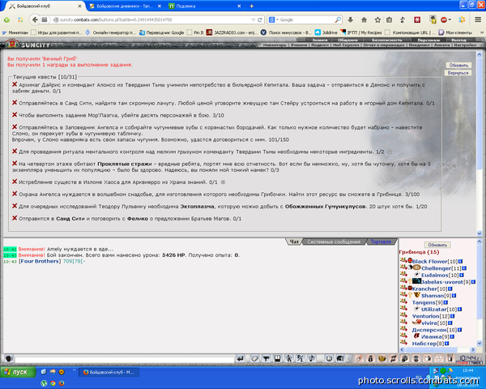Click the Обновить button in the quests panel
Viewport: 486px width, 389px height.
(458, 65)
